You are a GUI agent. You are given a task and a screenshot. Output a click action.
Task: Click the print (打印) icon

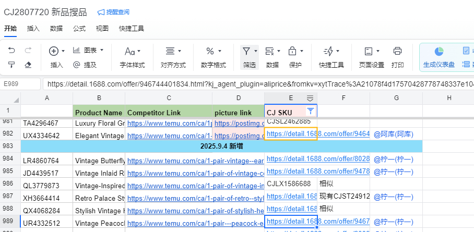397,51
